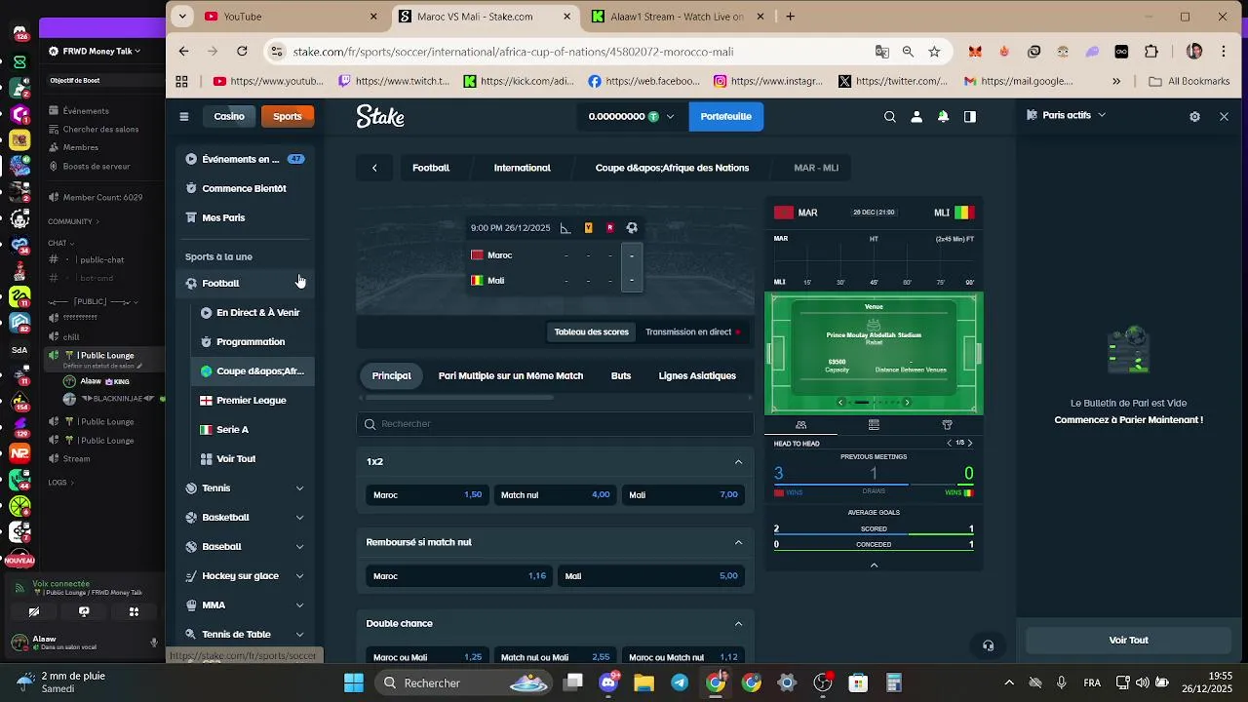Select the yellow card scoreboard icon
Image resolution: width=1248 pixels, height=702 pixels.
tap(588, 228)
